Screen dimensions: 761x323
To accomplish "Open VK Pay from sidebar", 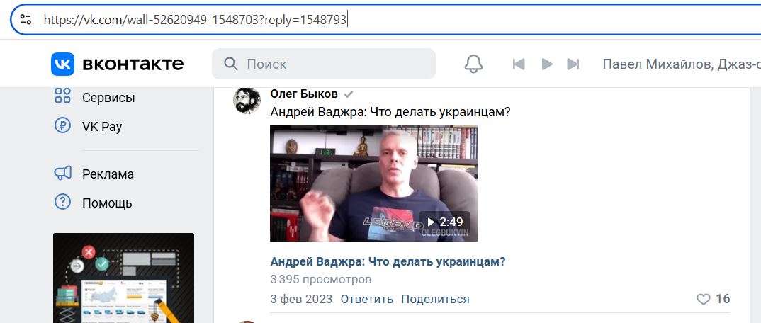I will [x=88, y=127].
